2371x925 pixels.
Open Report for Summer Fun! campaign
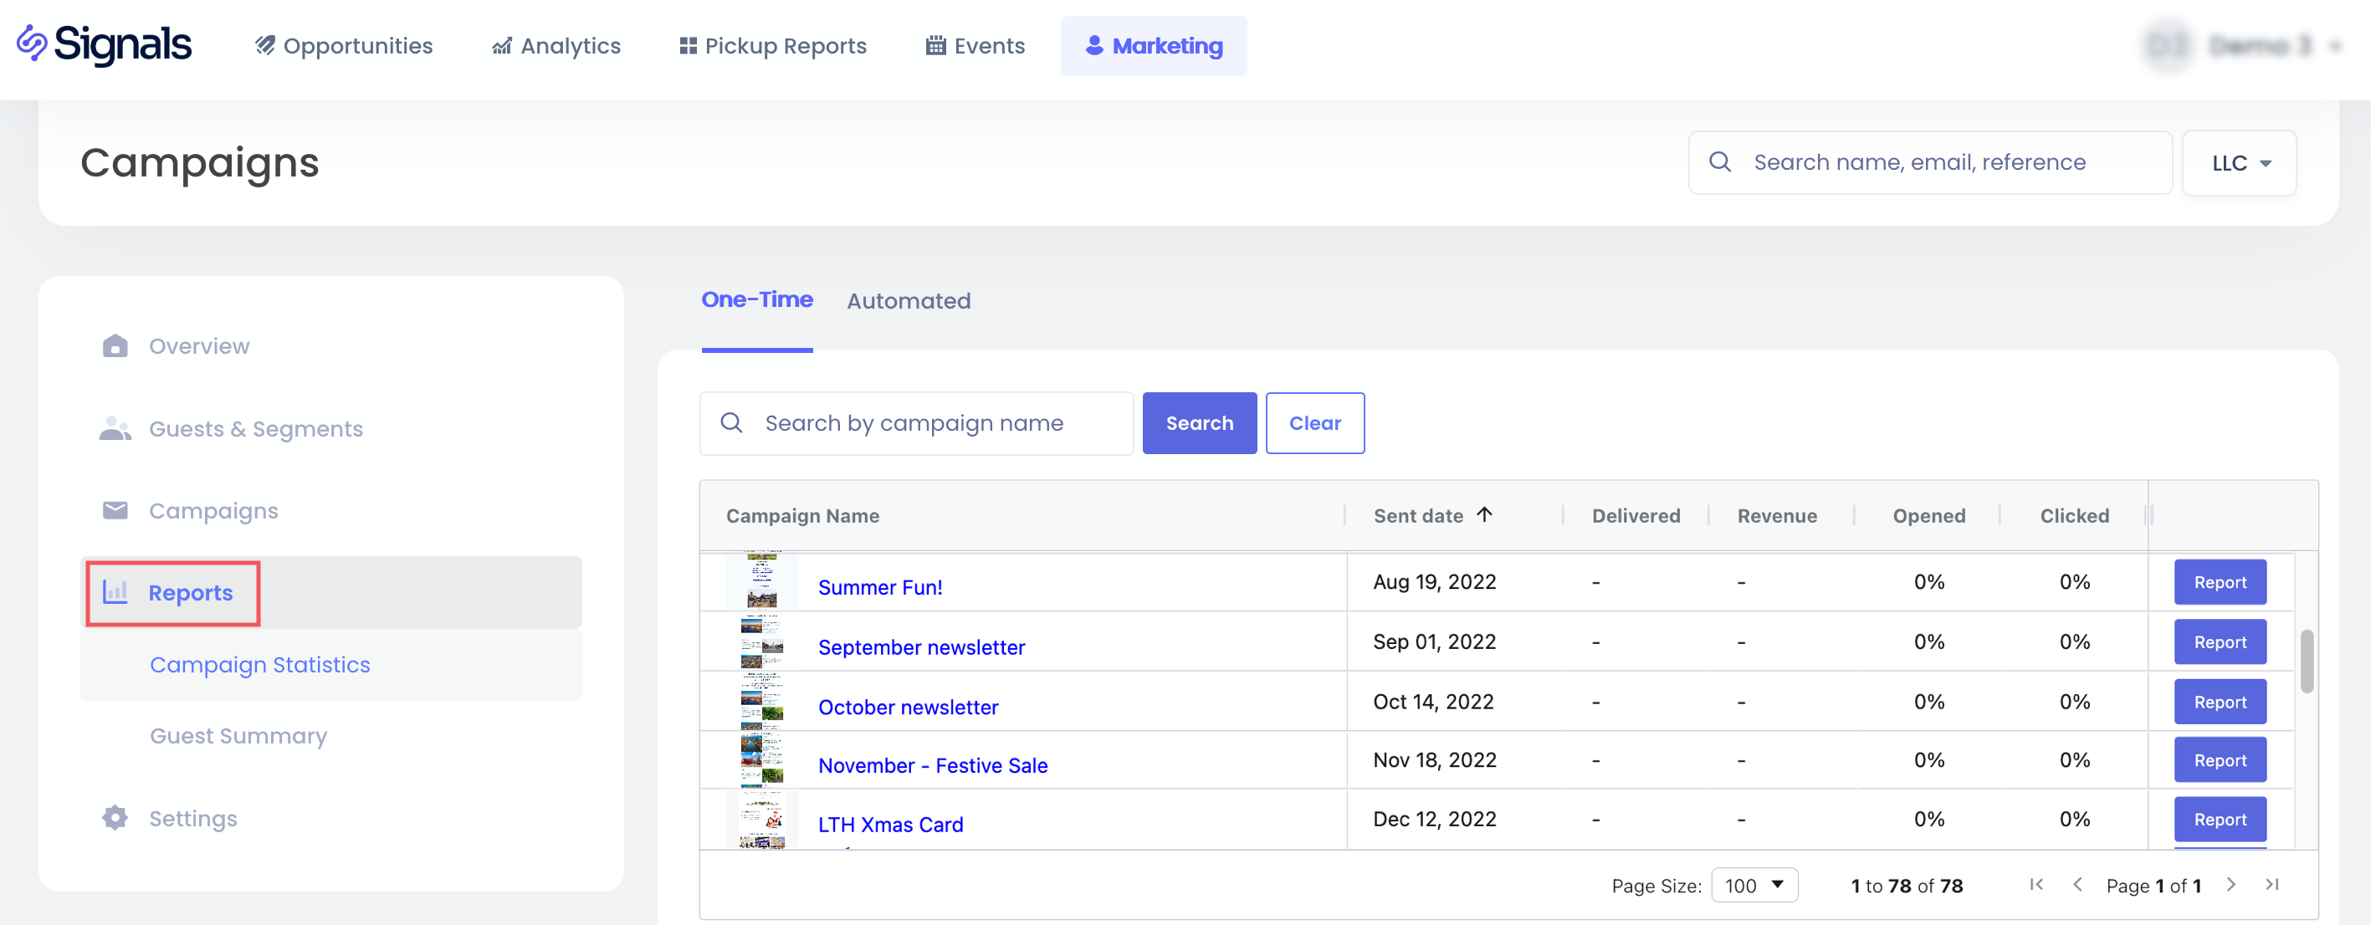tap(2219, 583)
